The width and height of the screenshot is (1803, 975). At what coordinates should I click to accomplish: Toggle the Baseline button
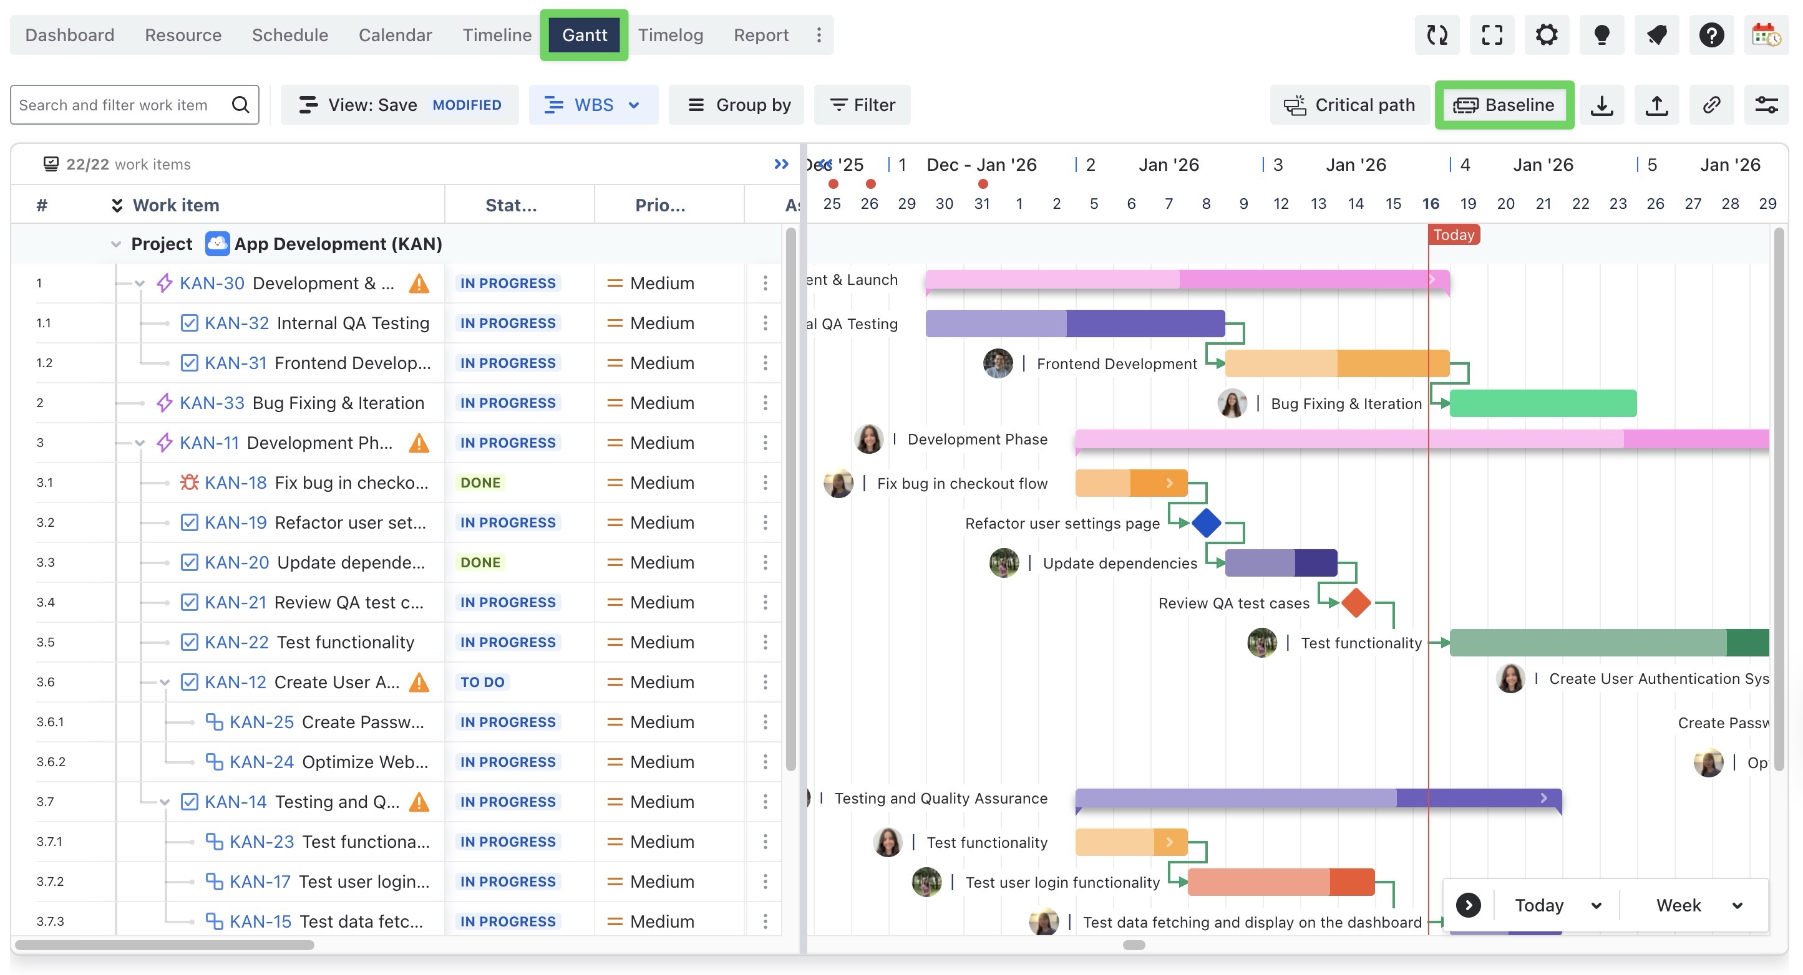pos(1504,105)
